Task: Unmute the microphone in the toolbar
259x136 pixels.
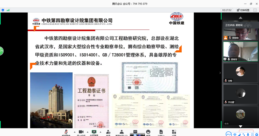Action: point(66,132)
